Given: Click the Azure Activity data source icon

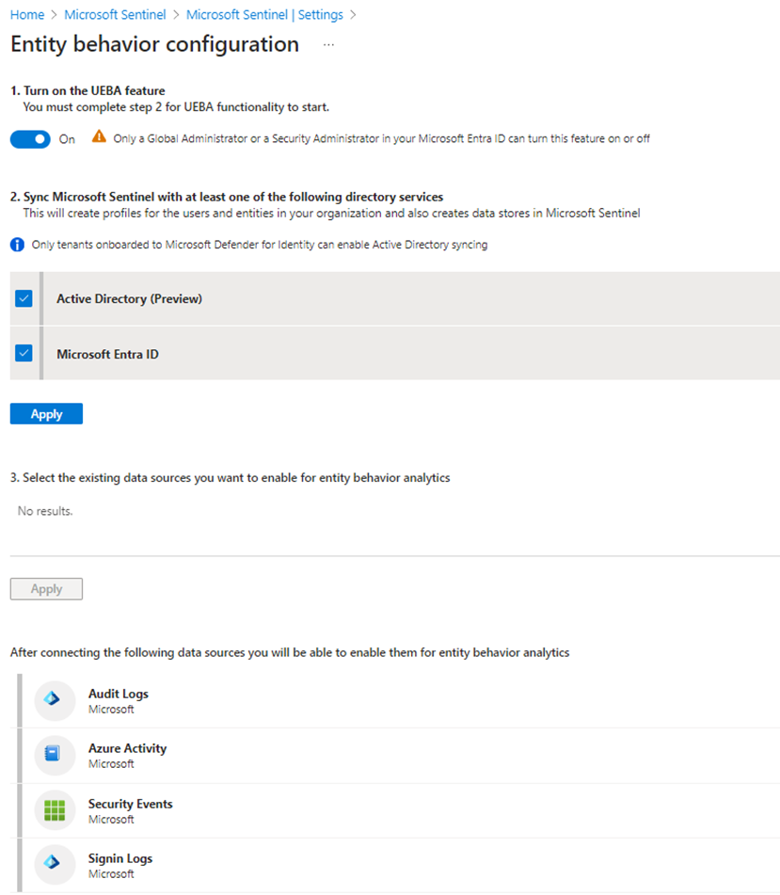Looking at the screenshot, I should [x=55, y=755].
